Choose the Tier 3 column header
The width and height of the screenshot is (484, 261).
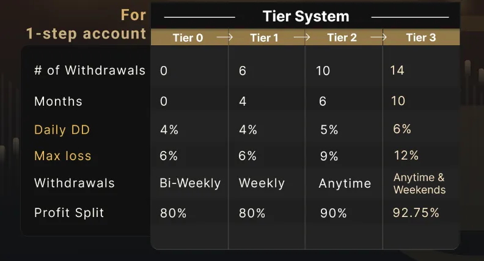[x=420, y=38]
